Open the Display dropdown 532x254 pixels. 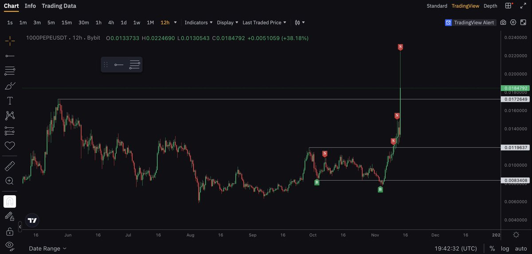click(227, 23)
